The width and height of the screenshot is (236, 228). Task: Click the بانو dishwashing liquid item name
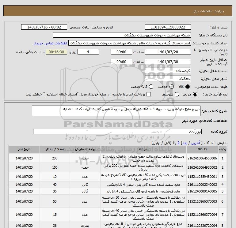[x=143, y=192]
